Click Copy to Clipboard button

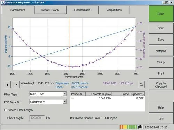pyautogui.click(x=161, y=85)
